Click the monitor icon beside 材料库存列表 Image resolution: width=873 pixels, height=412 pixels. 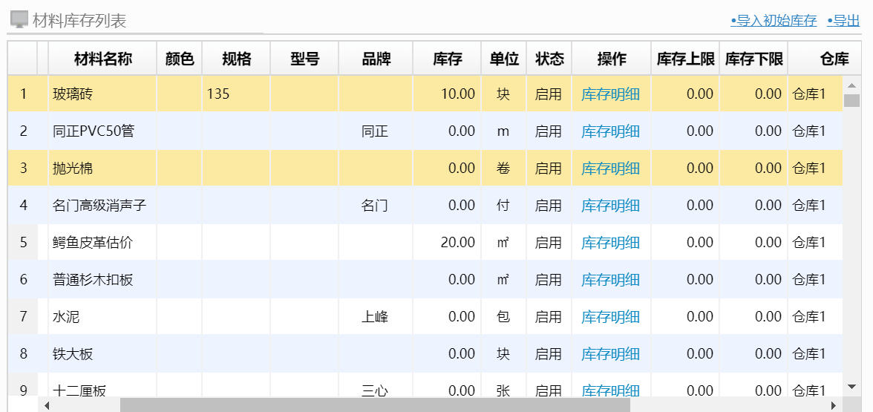click(19, 20)
